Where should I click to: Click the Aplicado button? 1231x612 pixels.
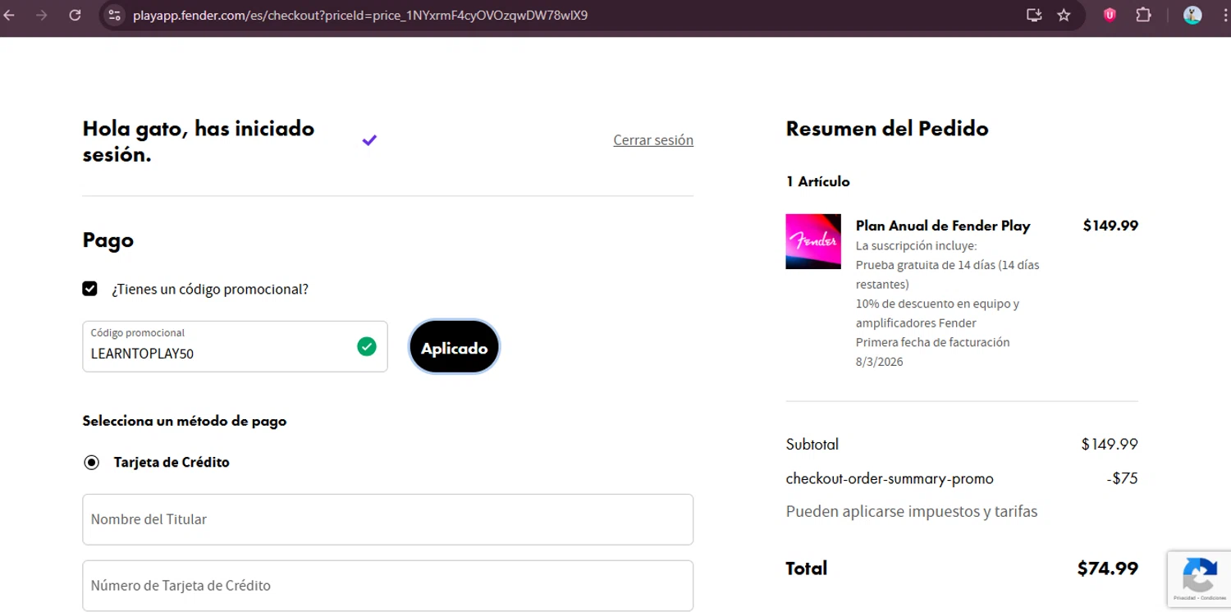tap(454, 348)
